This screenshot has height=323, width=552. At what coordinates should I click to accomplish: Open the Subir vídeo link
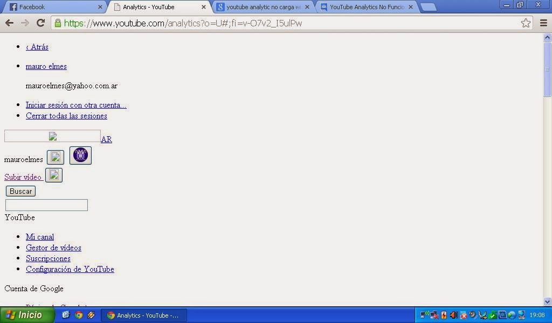[23, 177]
